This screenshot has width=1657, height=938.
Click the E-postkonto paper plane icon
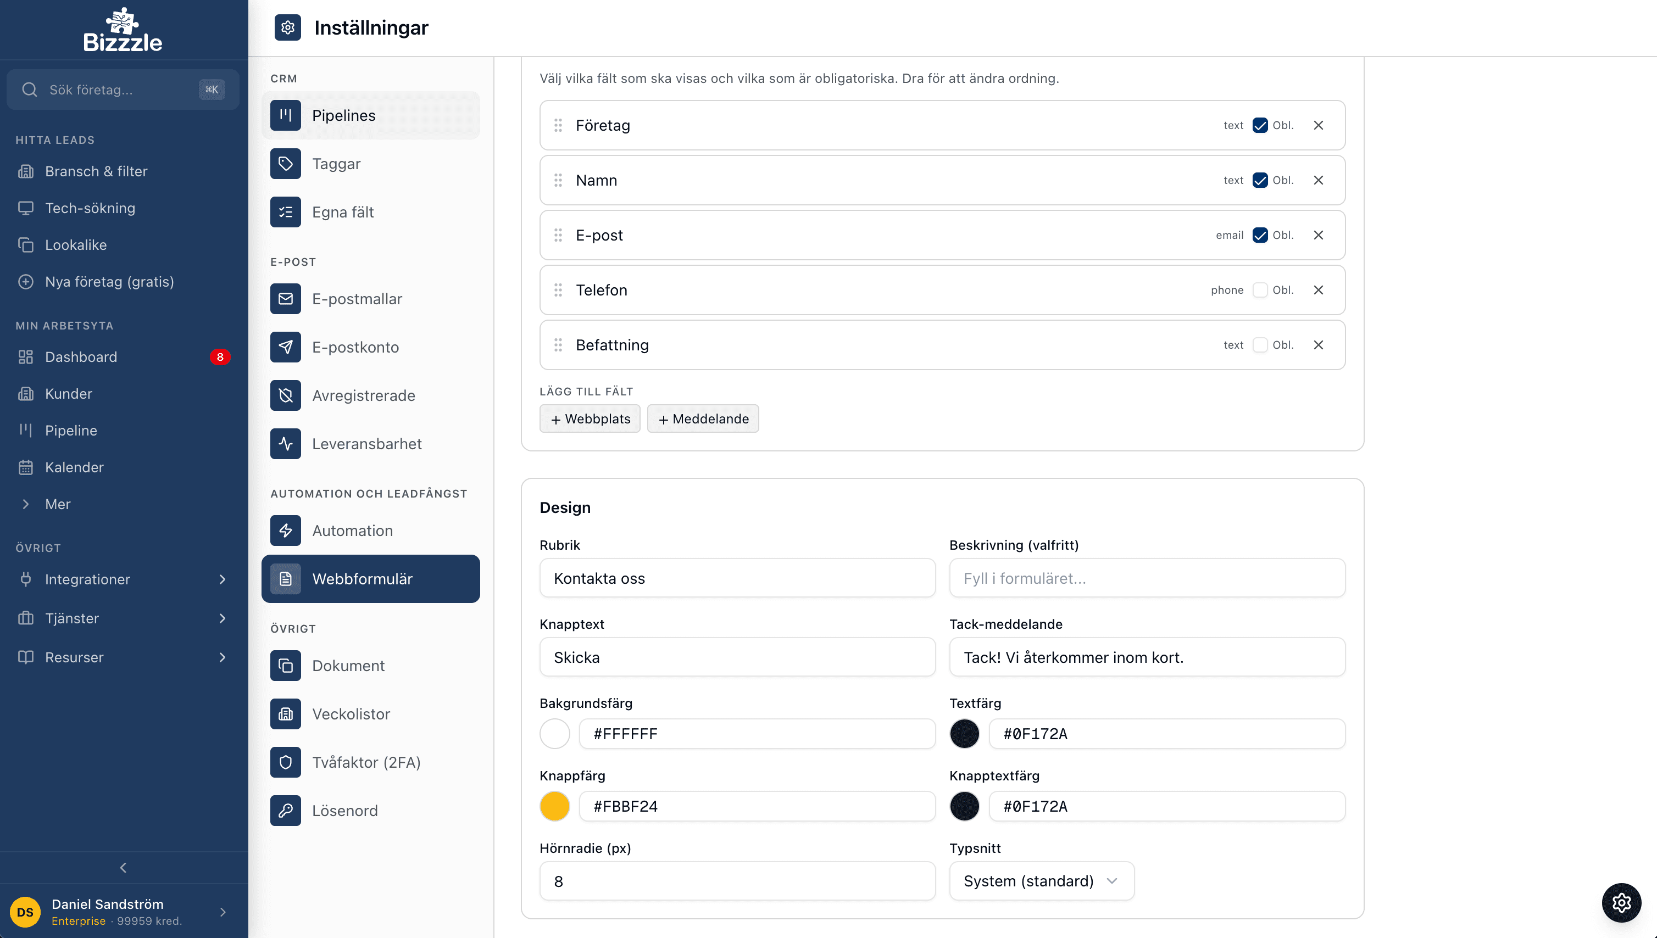286,347
